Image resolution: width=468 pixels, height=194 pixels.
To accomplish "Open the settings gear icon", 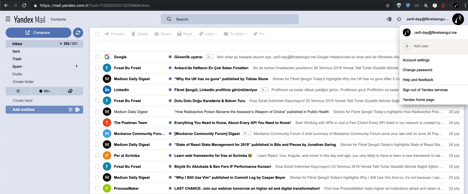I will (399, 19).
